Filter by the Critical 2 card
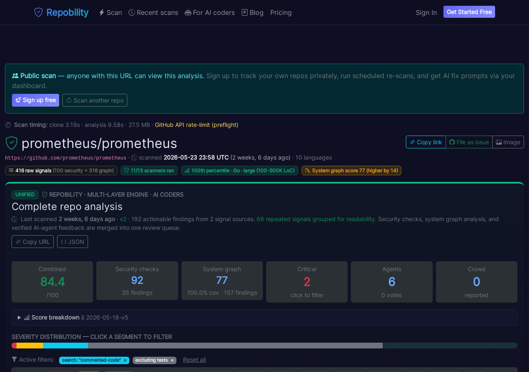Viewport: 529px width, 372px height. coord(307,282)
